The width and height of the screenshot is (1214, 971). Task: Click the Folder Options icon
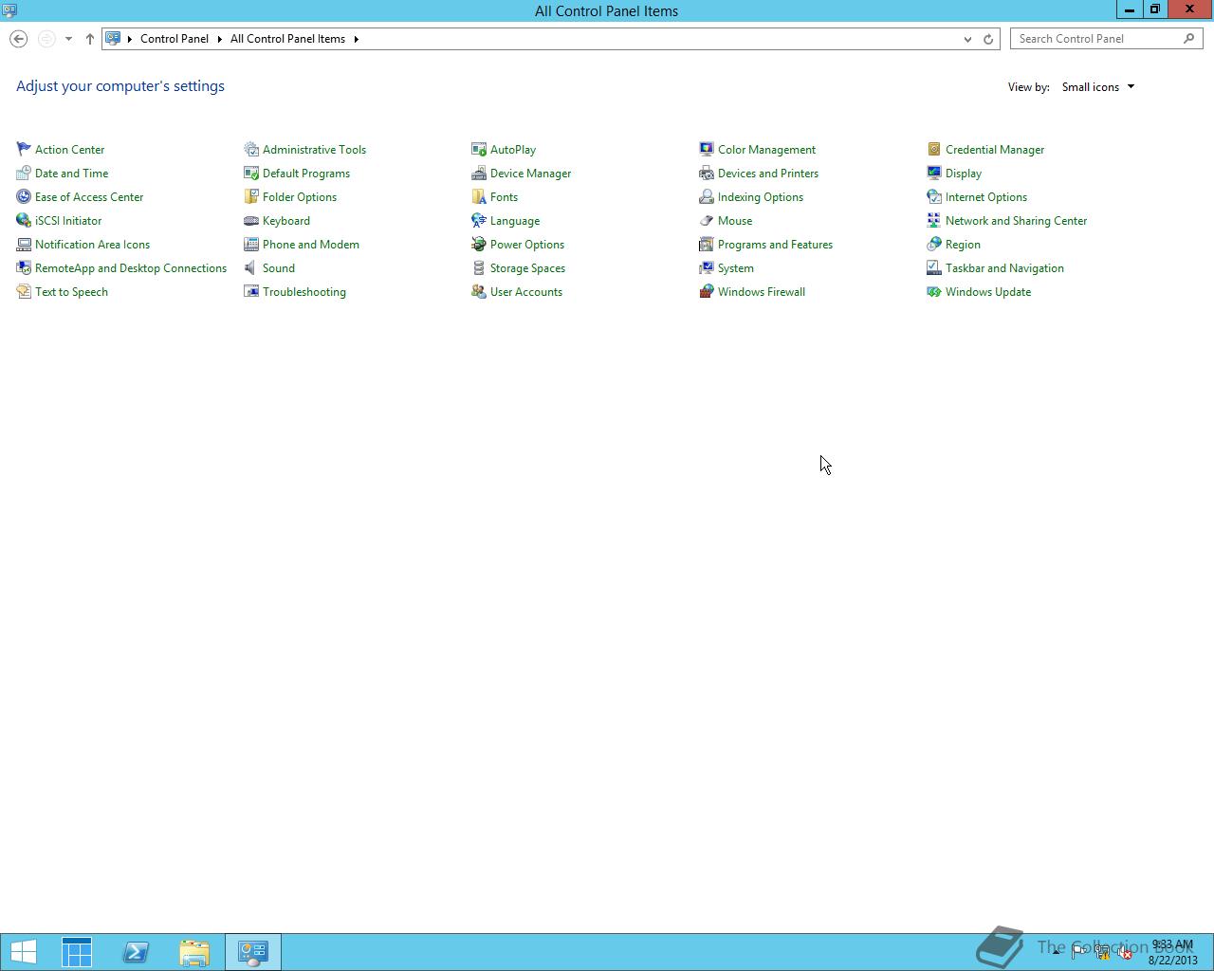pyautogui.click(x=251, y=196)
